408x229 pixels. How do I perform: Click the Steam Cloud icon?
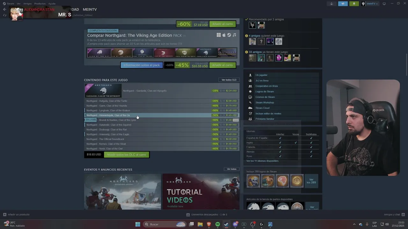click(x=250, y=108)
